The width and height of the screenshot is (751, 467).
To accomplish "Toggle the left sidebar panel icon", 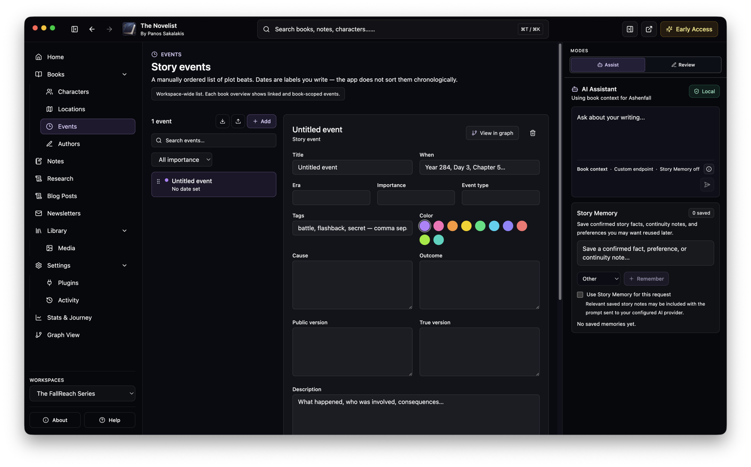I will pos(74,29).
